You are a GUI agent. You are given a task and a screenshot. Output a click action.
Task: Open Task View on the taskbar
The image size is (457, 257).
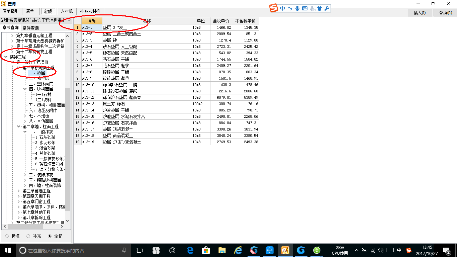pos(139,250)
